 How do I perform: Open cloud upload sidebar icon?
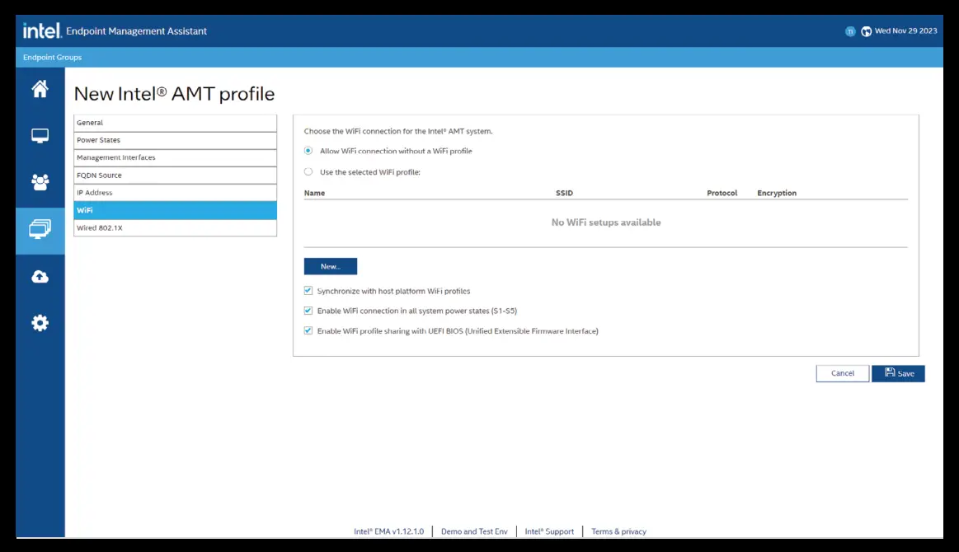tap(40, 276)
